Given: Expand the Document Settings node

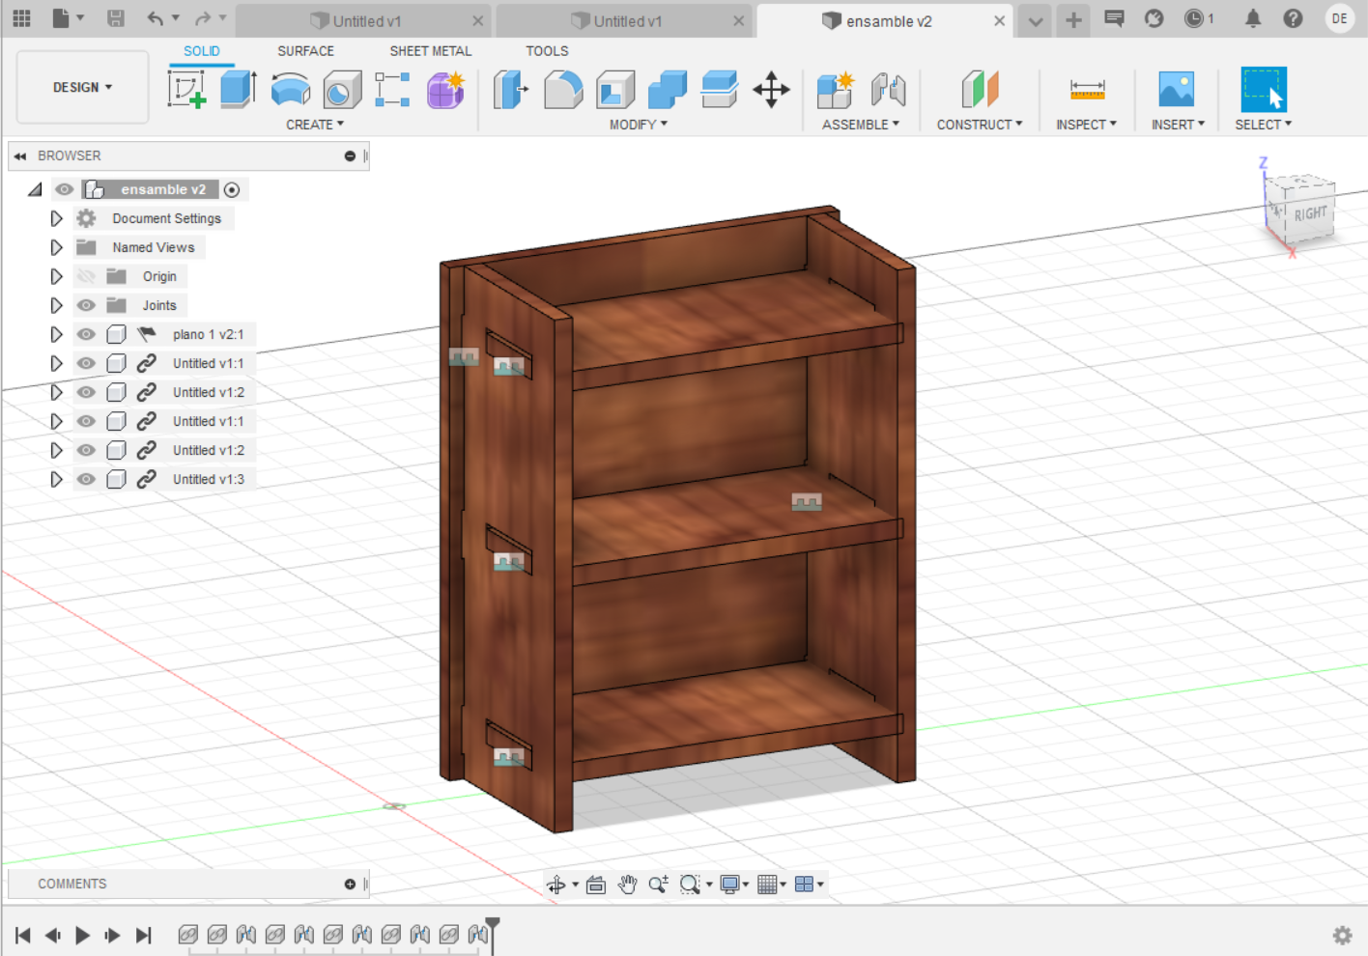Looking at the screenshot, I should (x=56, y=218).
